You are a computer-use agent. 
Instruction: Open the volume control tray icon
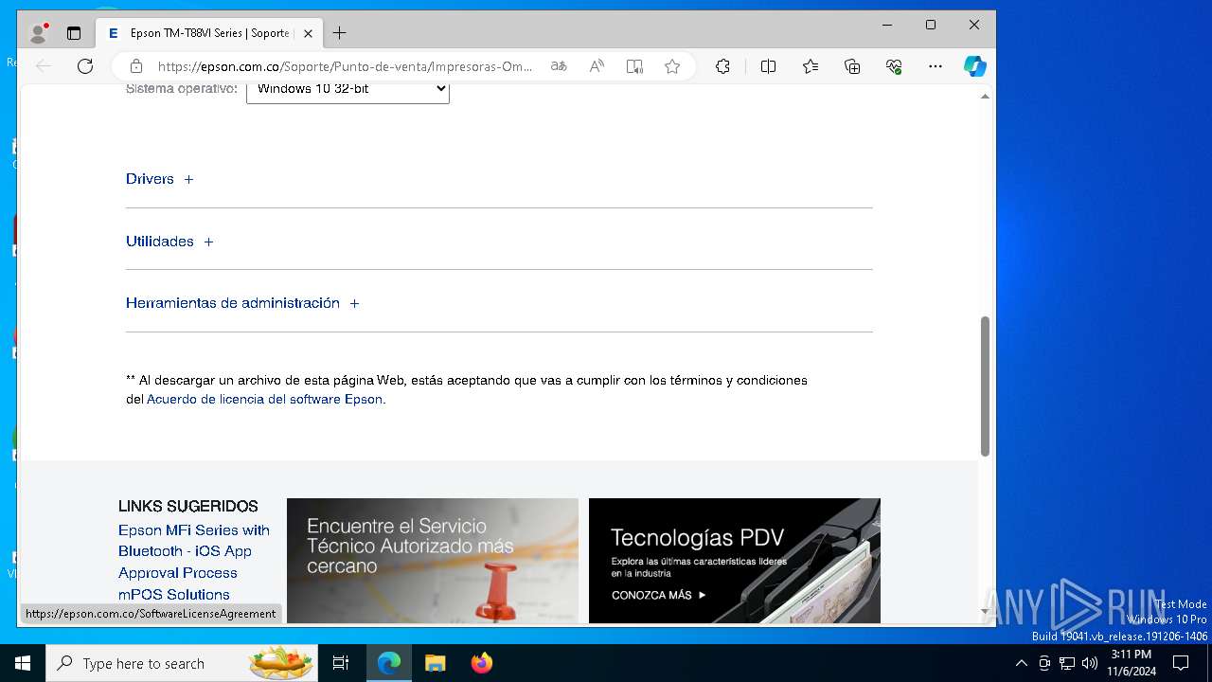point(1090,663)
